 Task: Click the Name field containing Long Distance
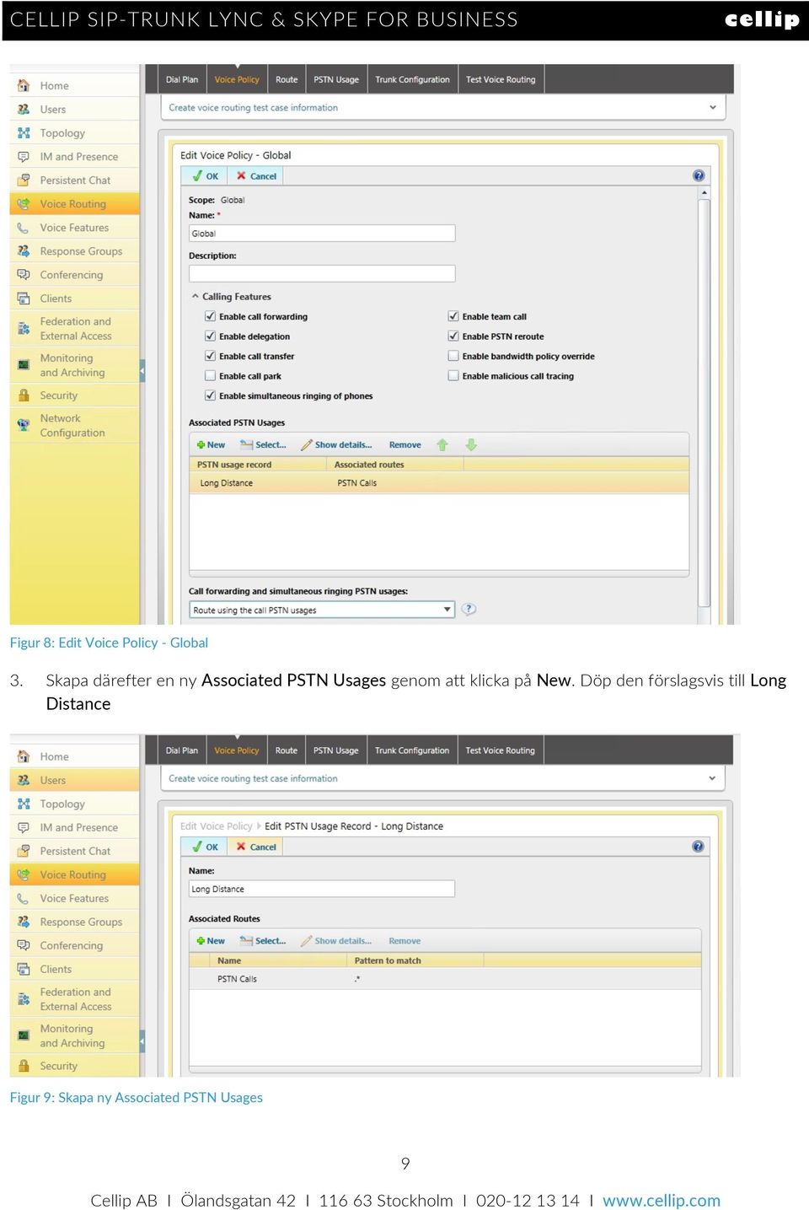322,889
